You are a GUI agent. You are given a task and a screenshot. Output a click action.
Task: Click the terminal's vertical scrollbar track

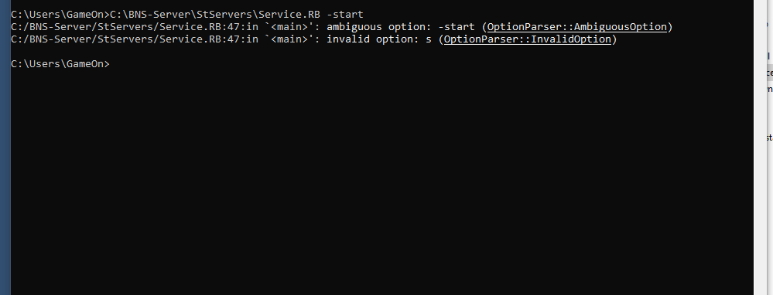[760, 147]
